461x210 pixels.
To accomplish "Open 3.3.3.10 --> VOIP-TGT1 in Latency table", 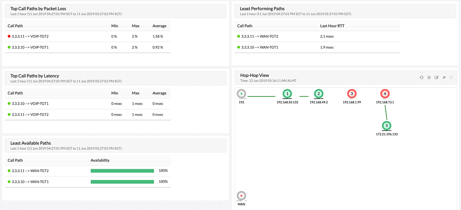I will [30, 104].
